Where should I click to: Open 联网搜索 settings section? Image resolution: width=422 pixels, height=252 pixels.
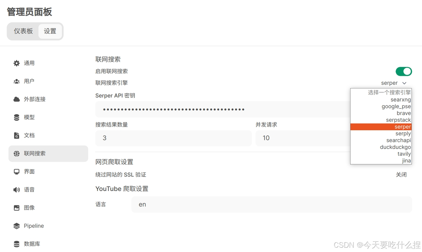pos(48,154)
